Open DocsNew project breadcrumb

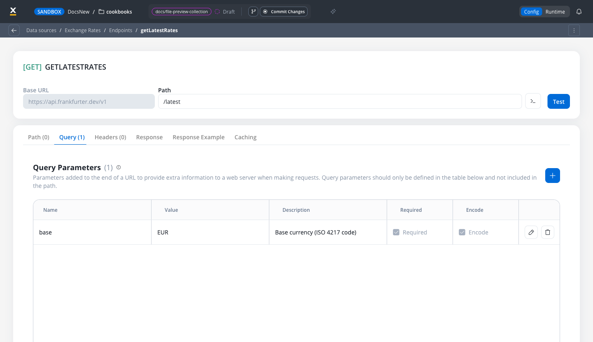79,12
